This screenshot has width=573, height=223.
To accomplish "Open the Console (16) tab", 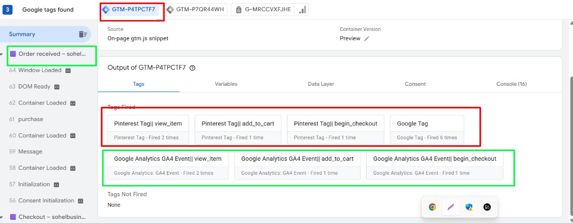I will pyautogui.click(x=512, y=84).
